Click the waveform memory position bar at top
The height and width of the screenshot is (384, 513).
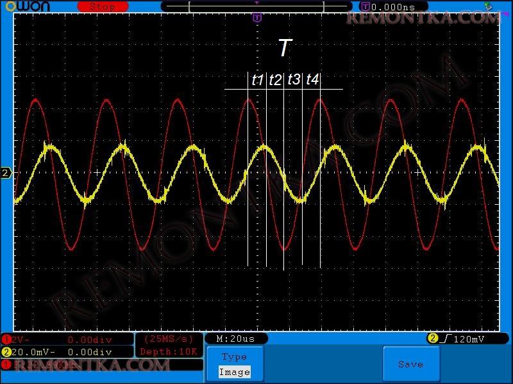point(256,6)
